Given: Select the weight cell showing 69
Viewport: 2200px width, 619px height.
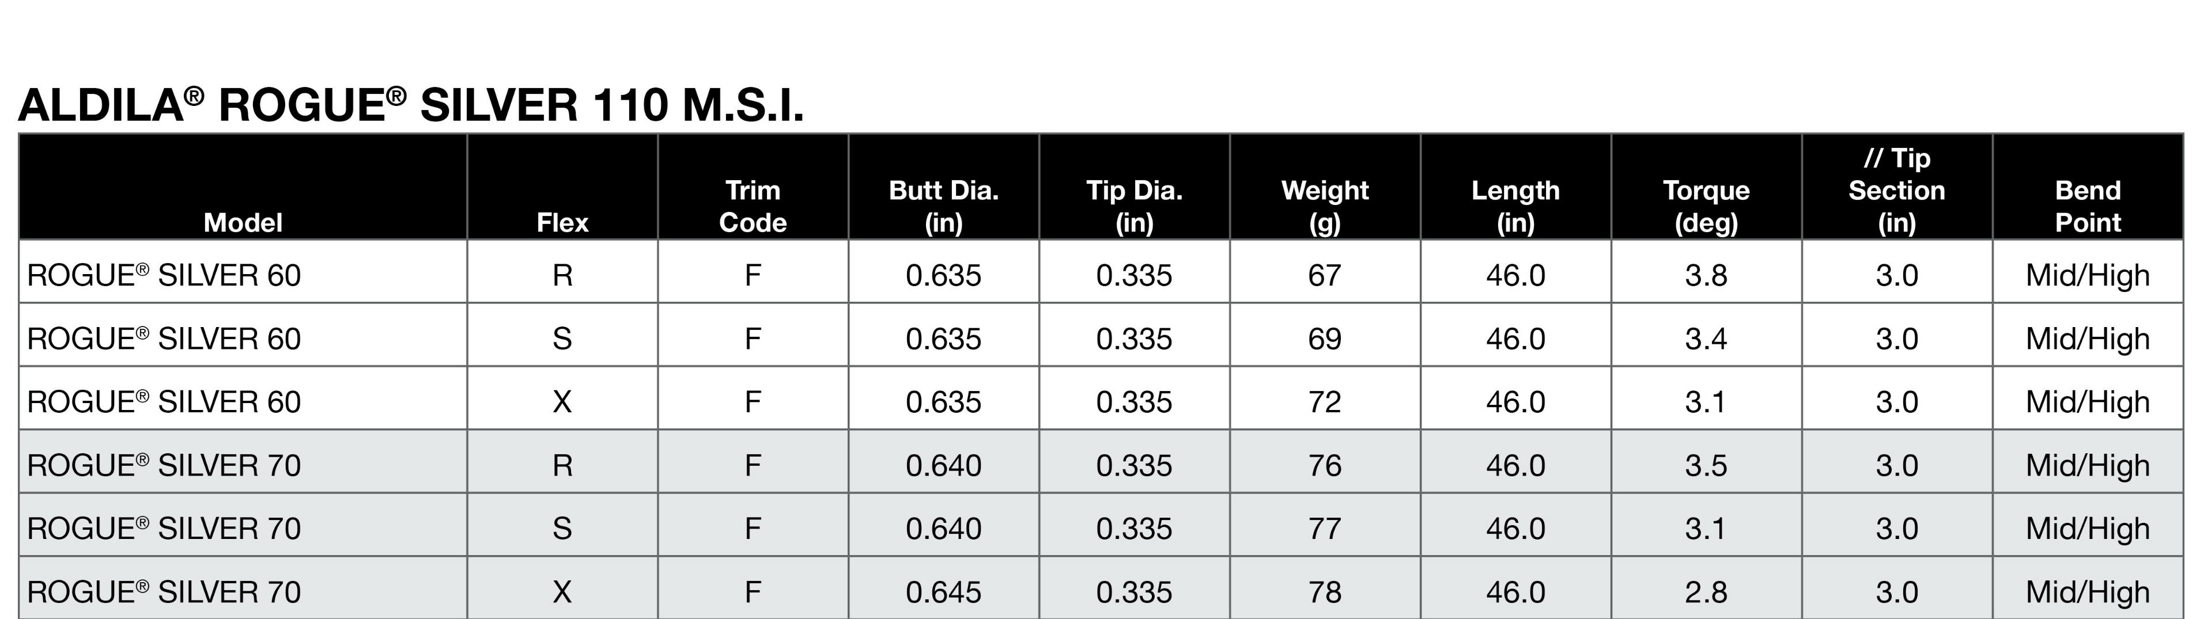Looking at the screenshot, I should [1325, 339].
